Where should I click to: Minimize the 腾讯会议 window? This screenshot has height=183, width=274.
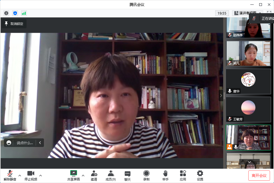coord(252,5)
